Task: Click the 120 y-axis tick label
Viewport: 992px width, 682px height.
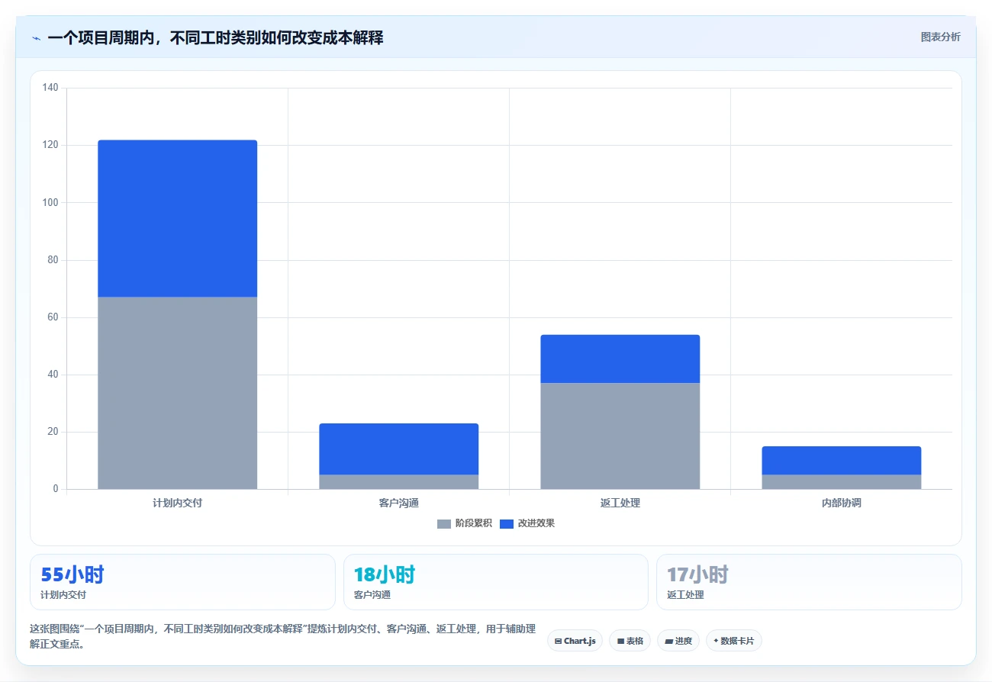Action: pos(50,145)
